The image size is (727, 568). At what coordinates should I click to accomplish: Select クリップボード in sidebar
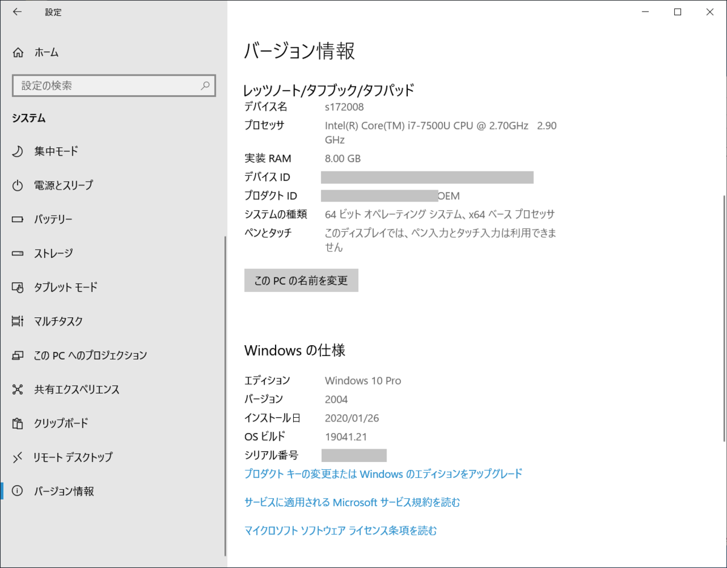click(x=113, y=423)
